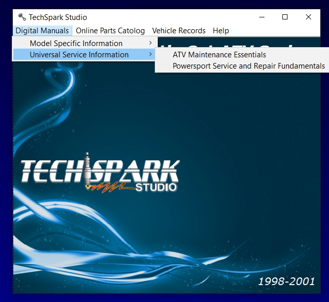Expand submenu arrow beside Model Specific Information
329x302 pixels.
tap(150, 44)
